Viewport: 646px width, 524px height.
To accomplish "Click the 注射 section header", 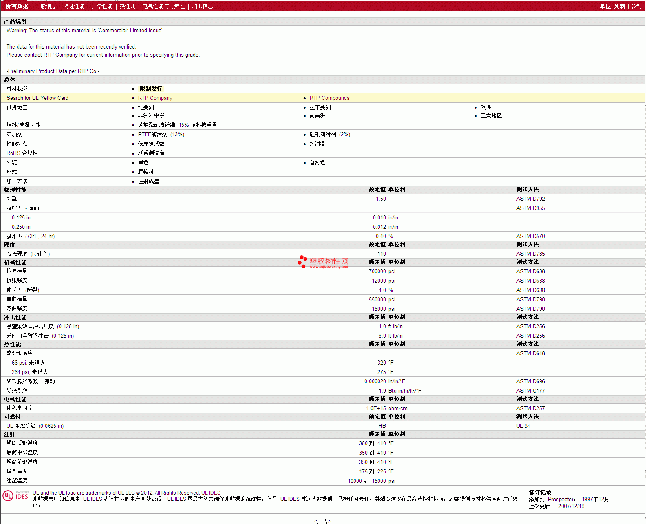I will pos(10,434).
